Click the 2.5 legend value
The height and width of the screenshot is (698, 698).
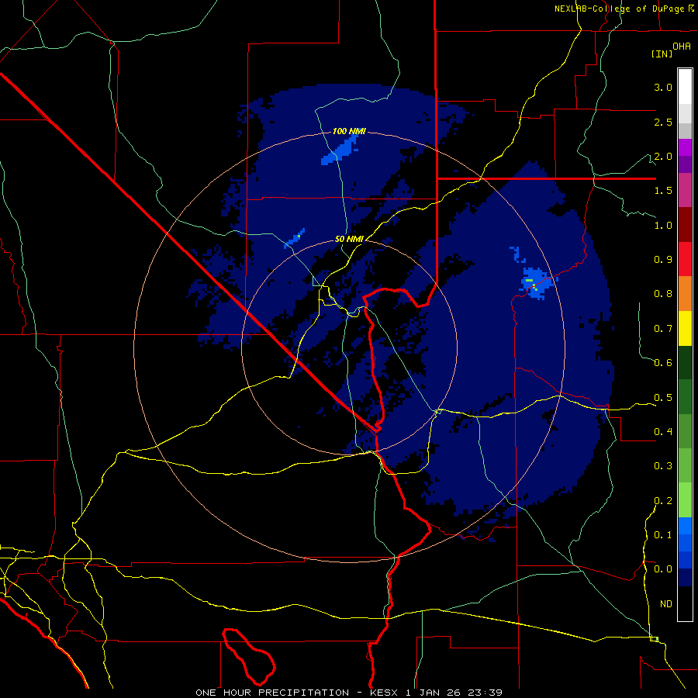[663, 122]
